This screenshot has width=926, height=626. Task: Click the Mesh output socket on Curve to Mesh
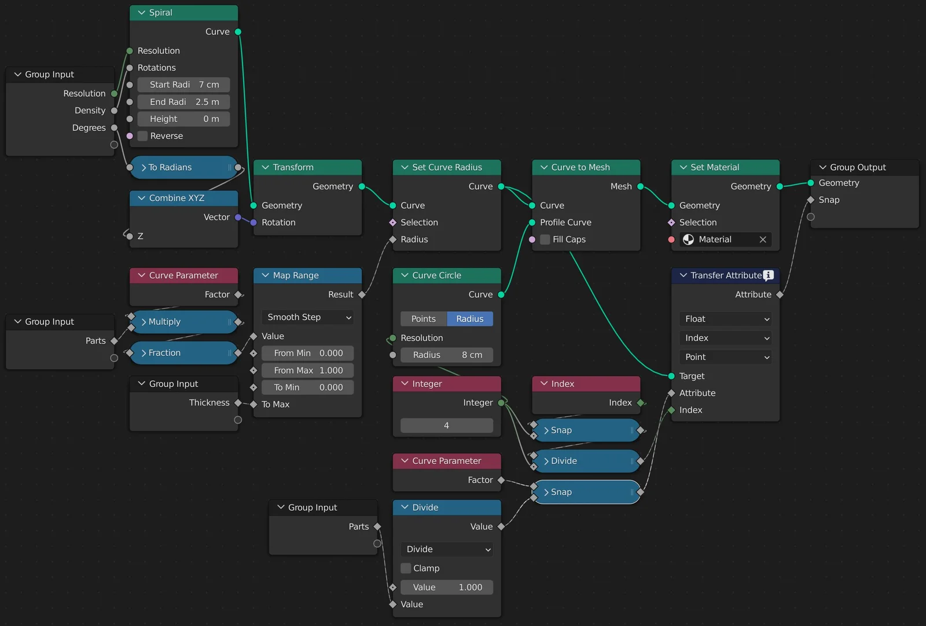click(x=640, y=186)
